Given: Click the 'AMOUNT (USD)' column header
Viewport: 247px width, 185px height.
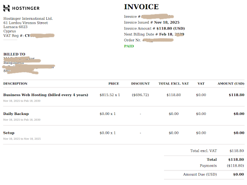Looking at the screenshot, I should tap(231, 84).
